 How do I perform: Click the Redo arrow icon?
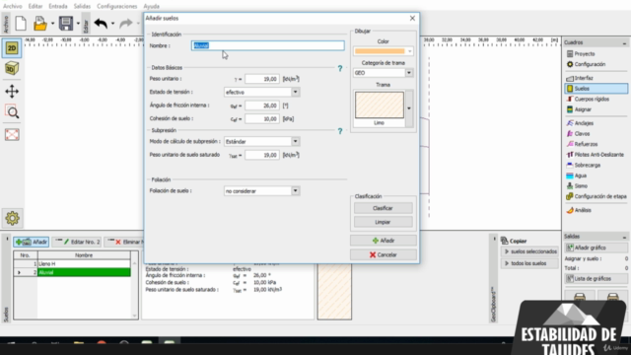126,24
